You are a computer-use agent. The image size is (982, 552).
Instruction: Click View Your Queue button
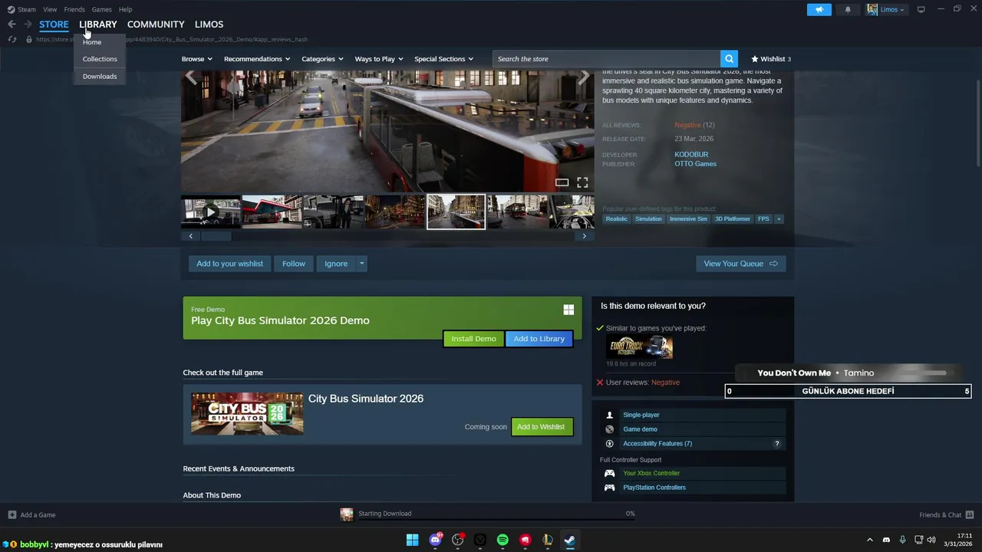[740, 264]
